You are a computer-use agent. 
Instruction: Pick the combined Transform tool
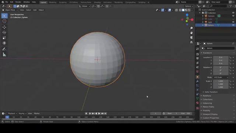(4, 43)
